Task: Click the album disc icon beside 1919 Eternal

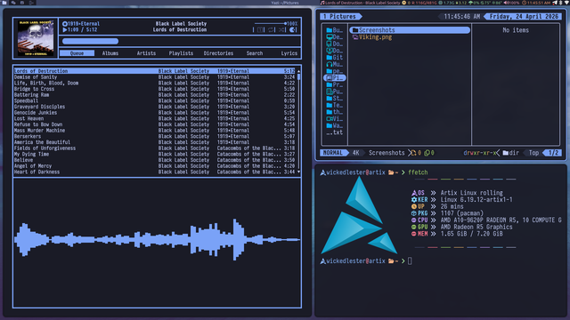Action: (x=65, y=24)
